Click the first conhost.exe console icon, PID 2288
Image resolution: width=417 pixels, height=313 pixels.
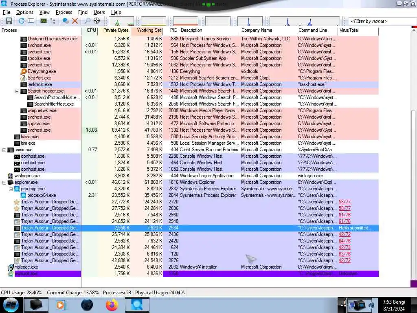[x=17, y=156]
